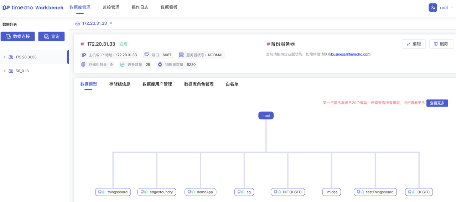Open the 监控管理 menu

tap(111, 7)
